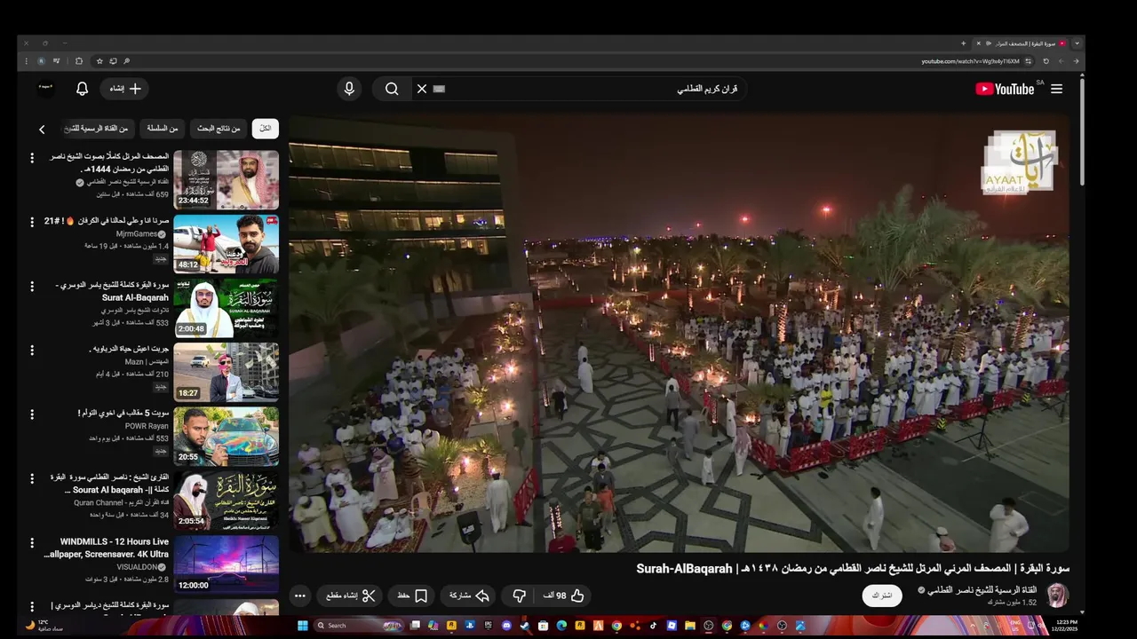
Task: Click the video title Surah-AlBaqarah
Action: tap(853, 569)
